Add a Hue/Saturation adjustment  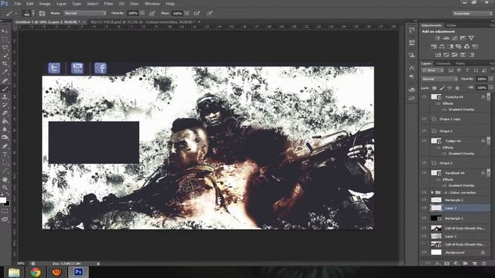click(434, 46)
